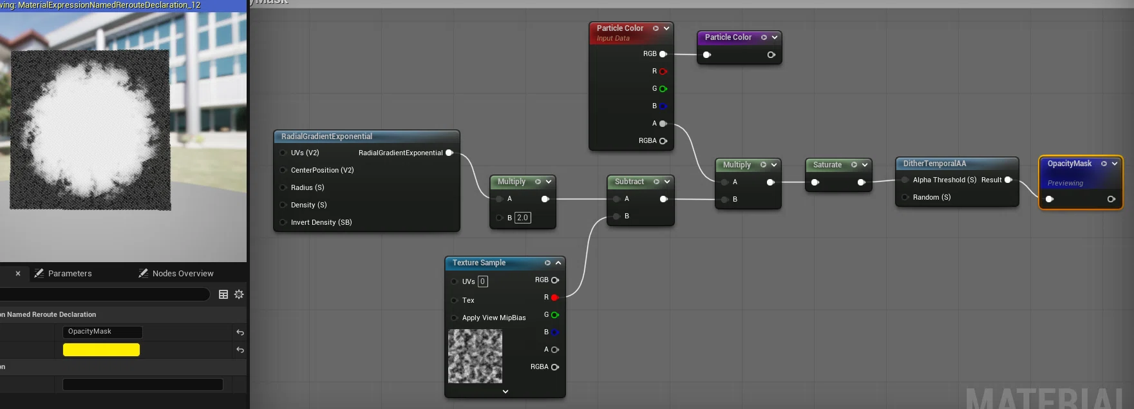The height and width of the screenshot is (409, 1134).
Task: Expand the Particle Color input node chevron
Action: click(x=666, y=28)
